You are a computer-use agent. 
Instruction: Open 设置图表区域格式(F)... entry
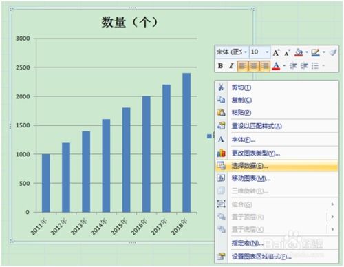click(277, 257)
